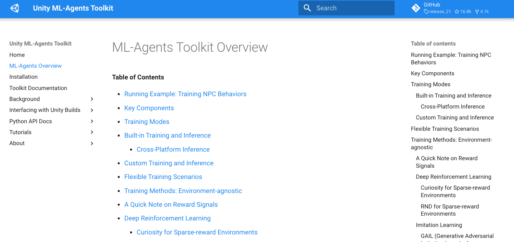The image size is (514, 242).
Task: Click About sidebar item
Action: point(17,143)
